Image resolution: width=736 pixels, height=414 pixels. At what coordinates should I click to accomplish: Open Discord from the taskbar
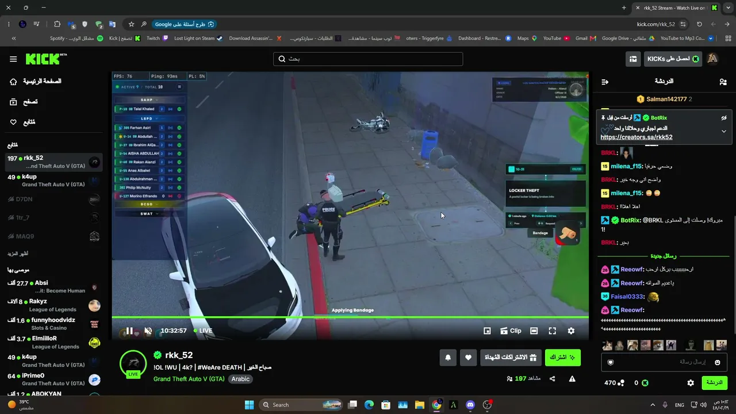(470, 405)
